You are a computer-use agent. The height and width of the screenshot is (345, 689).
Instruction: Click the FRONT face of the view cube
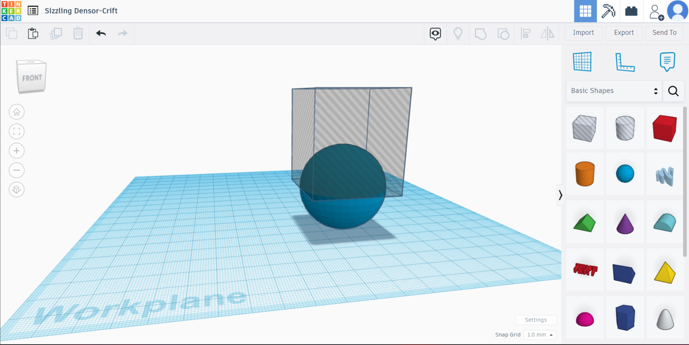(32, 78)
